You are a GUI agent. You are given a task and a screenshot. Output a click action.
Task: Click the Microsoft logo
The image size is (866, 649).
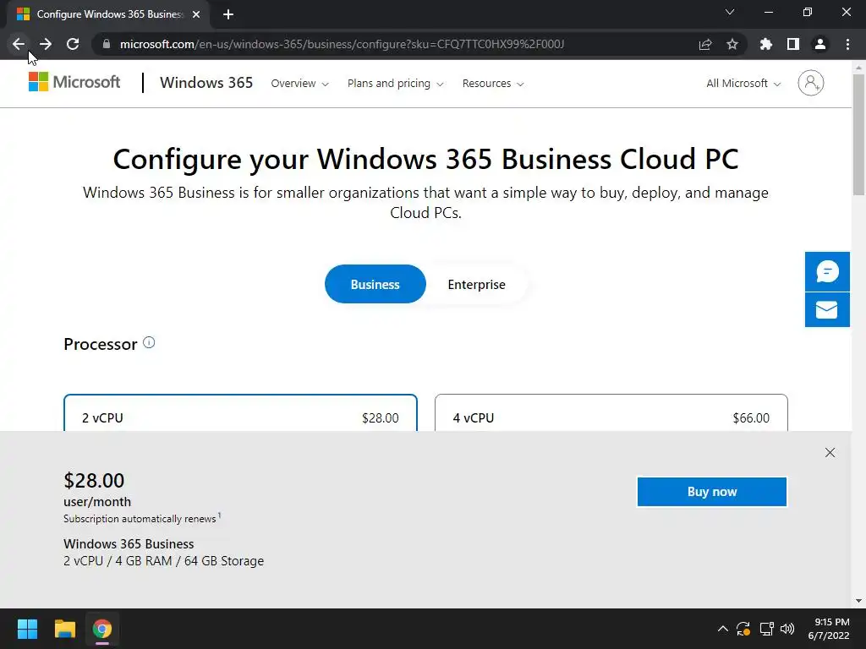74,82
